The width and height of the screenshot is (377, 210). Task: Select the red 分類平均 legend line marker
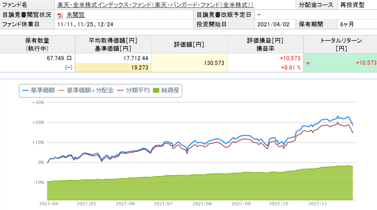[x=120, y=91]
